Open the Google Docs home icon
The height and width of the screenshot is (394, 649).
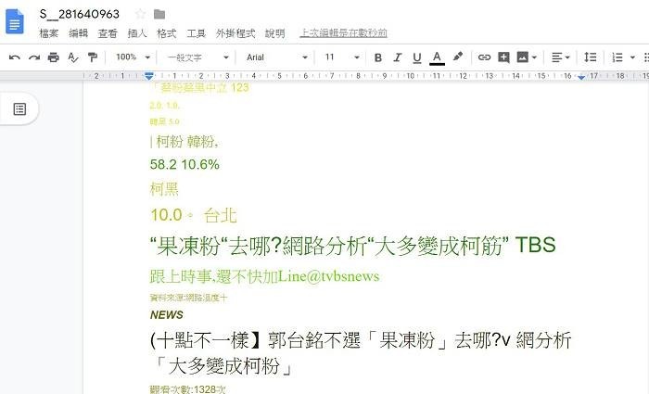point(15,21)
